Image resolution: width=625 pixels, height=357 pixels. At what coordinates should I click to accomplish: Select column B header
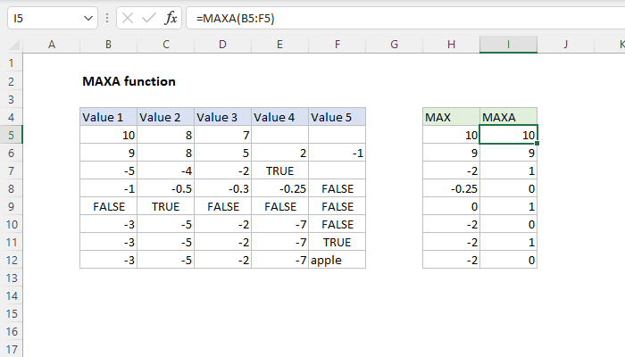pyautogui.click(x=108, y=45)
